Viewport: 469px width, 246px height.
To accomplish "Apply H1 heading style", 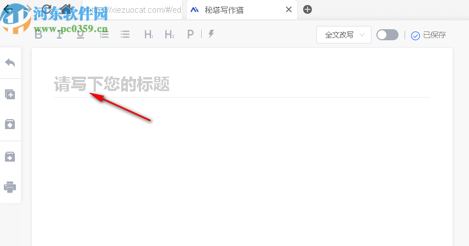I will [x=149, y=34].
